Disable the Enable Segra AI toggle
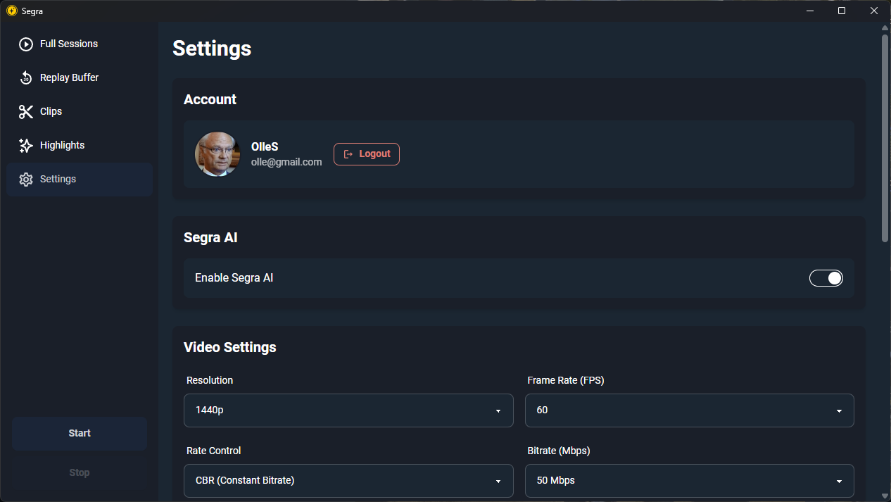 pyautogui.click(x=826, y=278)
